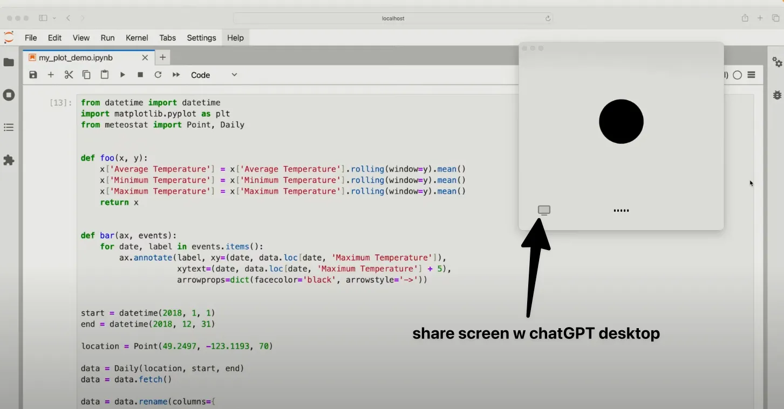
Task: Share screen using the monitor icon in ChatGPT window
Action: click(x=544, y=210)
